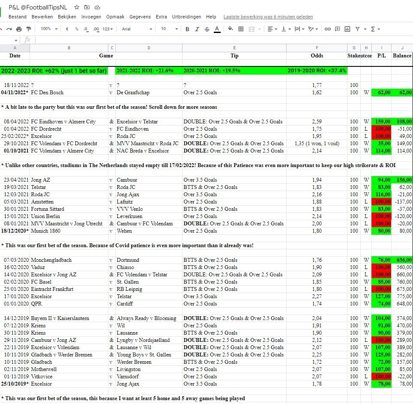Open the vertical align dropdown
Viewport: 413px width, 404px height.
tap(286, 29)
